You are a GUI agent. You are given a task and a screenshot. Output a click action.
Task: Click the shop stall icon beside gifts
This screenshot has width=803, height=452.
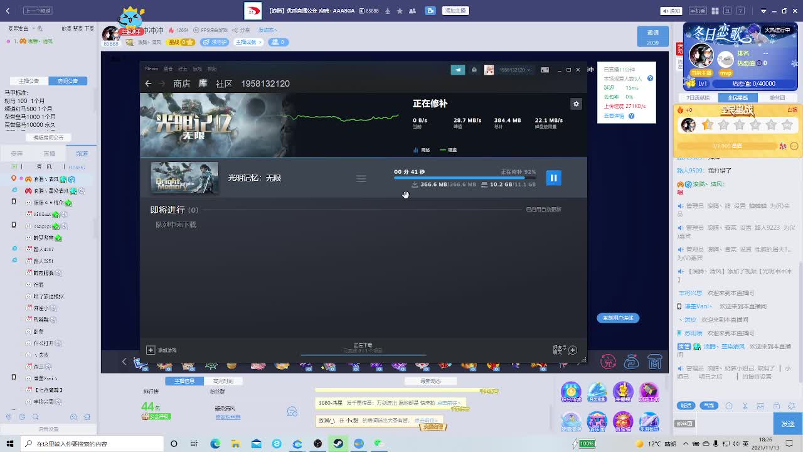click(655, 362)
